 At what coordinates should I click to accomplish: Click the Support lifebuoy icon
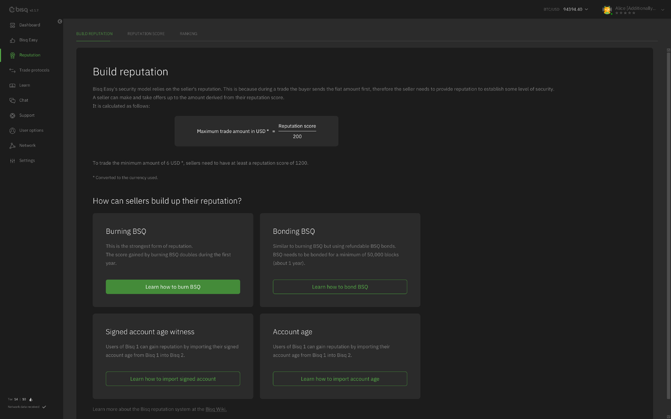(12, 116)
